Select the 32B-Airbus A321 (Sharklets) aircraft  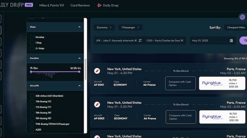click(x=32, y=96)
